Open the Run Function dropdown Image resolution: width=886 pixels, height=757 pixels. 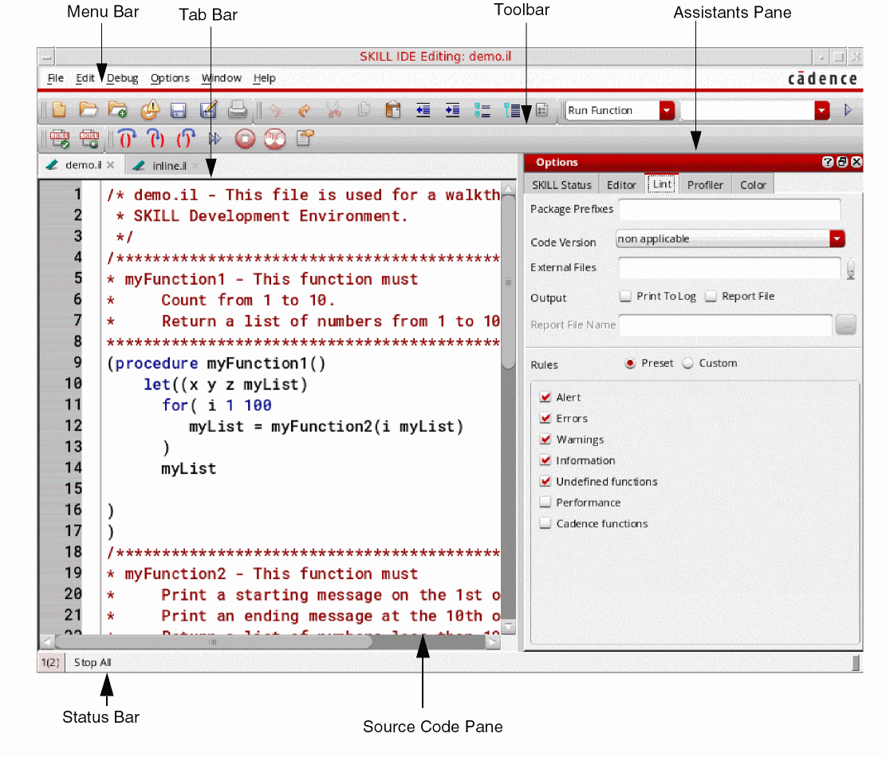coord(667,111)
